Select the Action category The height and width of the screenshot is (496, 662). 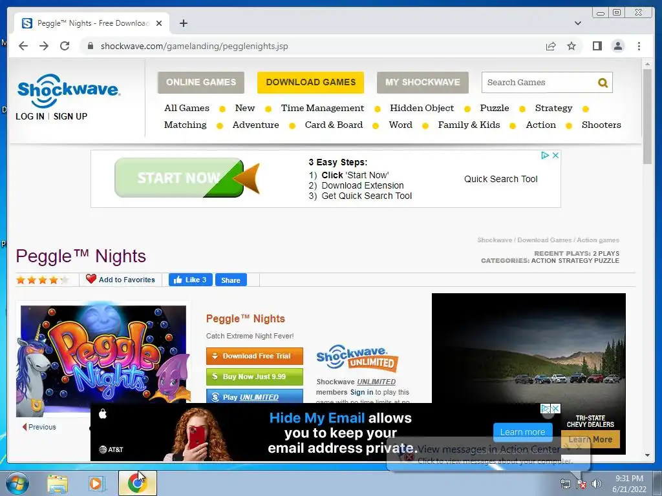click(x=541, y=125)
